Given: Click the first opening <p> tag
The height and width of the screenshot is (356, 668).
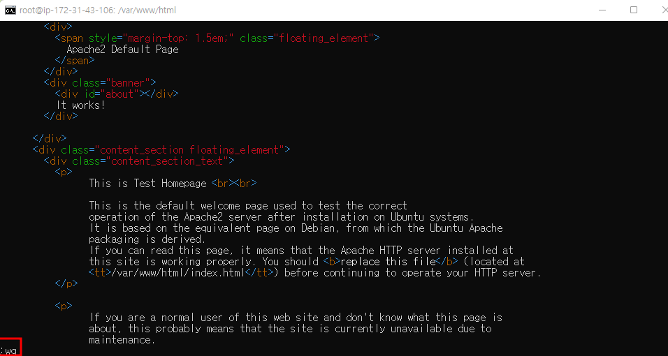Looking at the screenshot, I should (64, 172).
